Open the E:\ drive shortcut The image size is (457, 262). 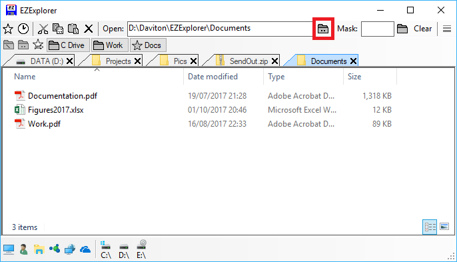tap(142, 250)
